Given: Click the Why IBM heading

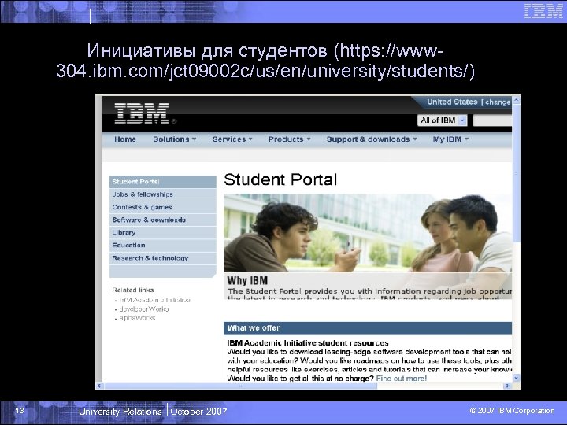Looking at the screenshot, I should (x=248, y=280).
